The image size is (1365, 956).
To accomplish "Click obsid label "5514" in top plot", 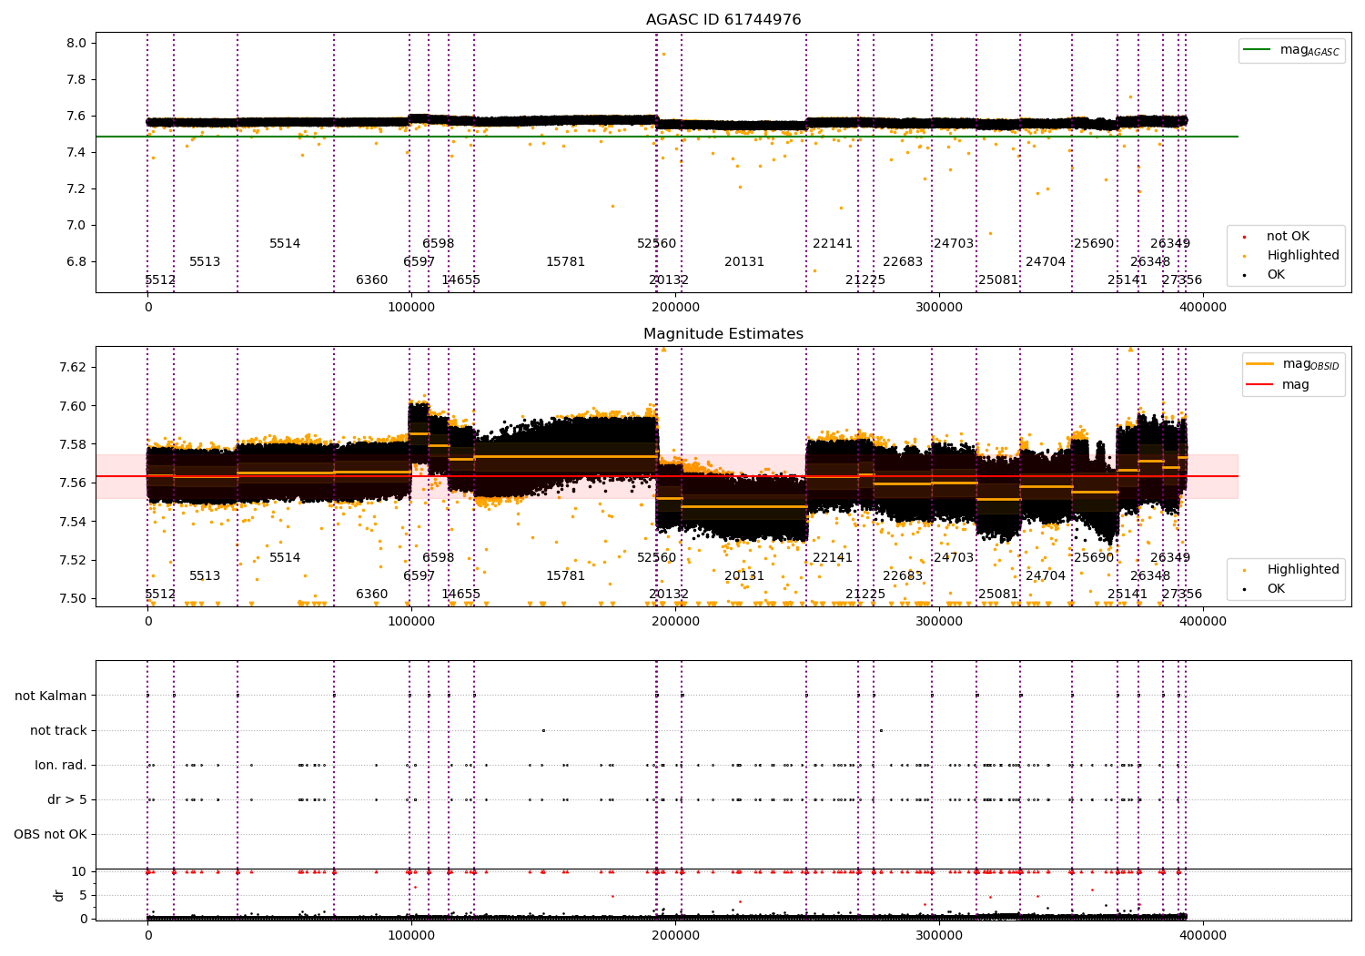I will (x=285, y=244).
